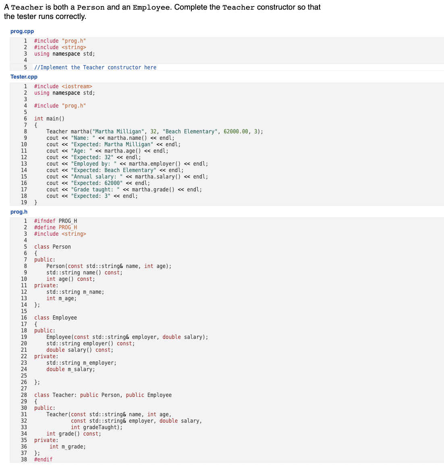Click the #endif line at file bottom
The image size is (444, 465).
(43, 459)
